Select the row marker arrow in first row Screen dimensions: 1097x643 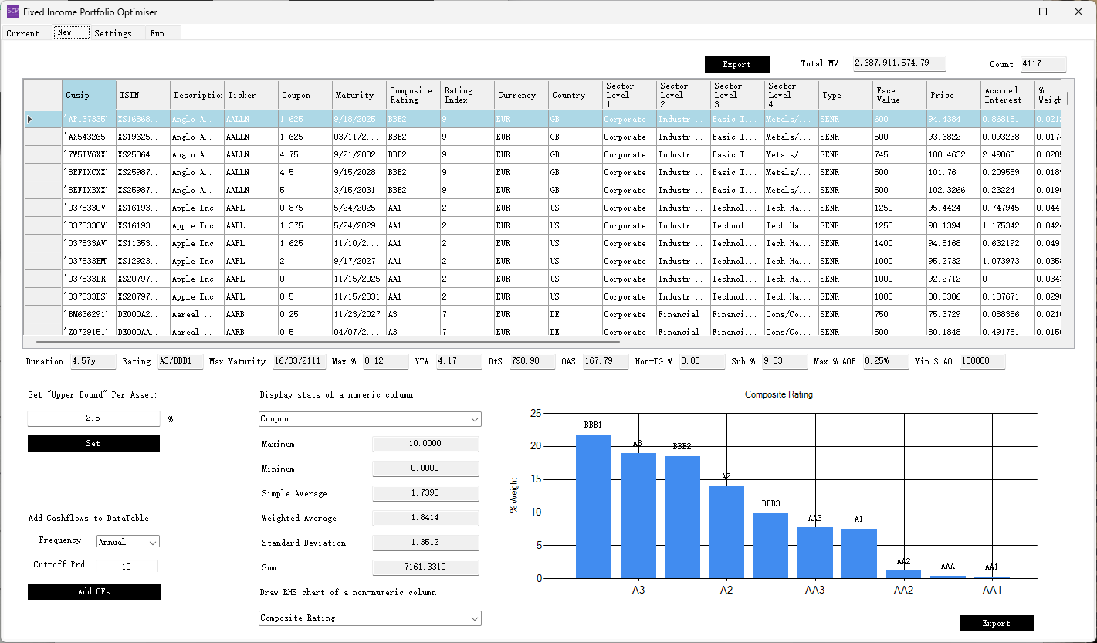(x=30, y=120)
